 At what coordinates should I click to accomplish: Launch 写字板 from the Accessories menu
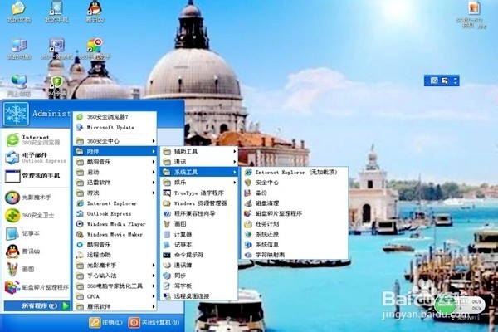coord(199,286)
